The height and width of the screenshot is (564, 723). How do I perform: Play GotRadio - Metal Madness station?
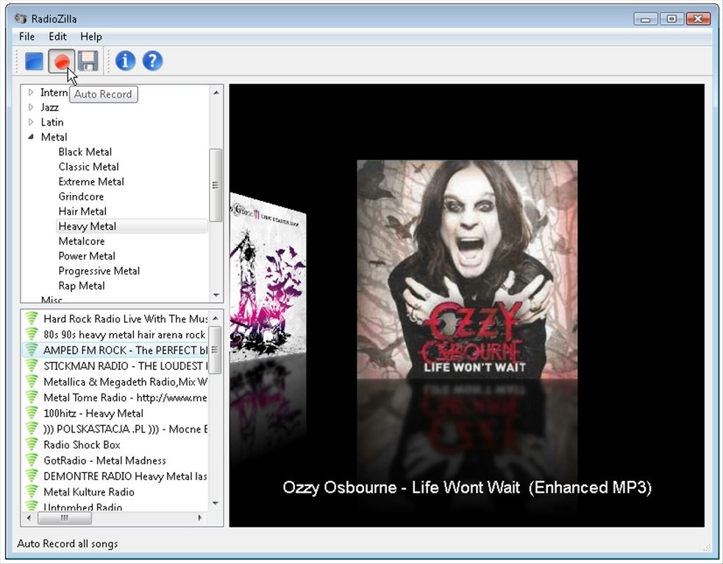click(x=104, y=460)
